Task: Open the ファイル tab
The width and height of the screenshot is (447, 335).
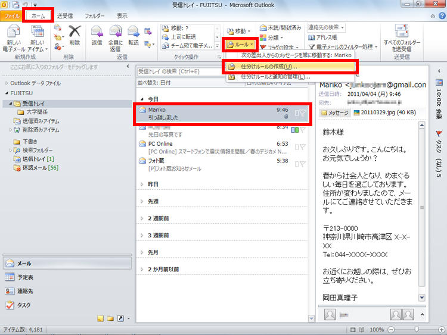Action: 11,16
